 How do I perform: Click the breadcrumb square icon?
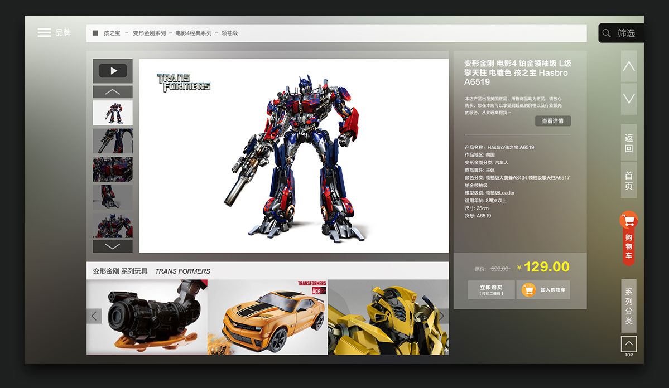95,33
